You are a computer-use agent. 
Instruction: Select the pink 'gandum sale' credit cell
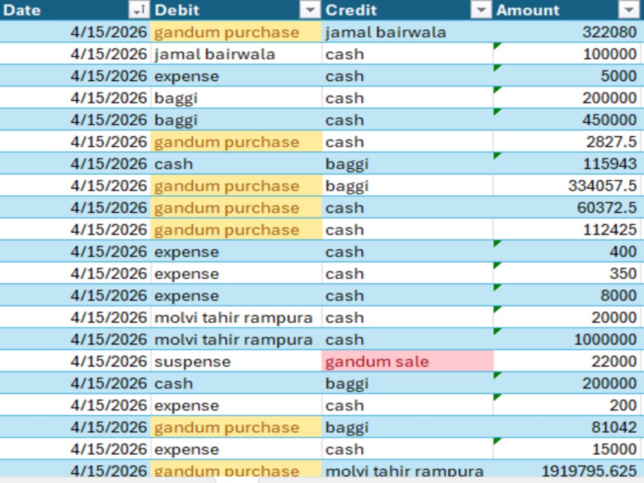click(408, 361)
